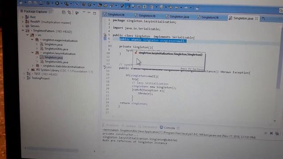The width and height of the screenshot is (283, 159).
Task: Click the New Java Class 'C' toolbar icon
Action: [89, 5]
